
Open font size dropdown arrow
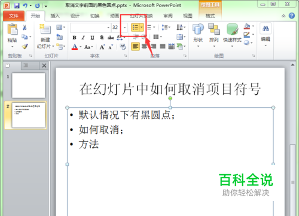[x=125, y=28]
